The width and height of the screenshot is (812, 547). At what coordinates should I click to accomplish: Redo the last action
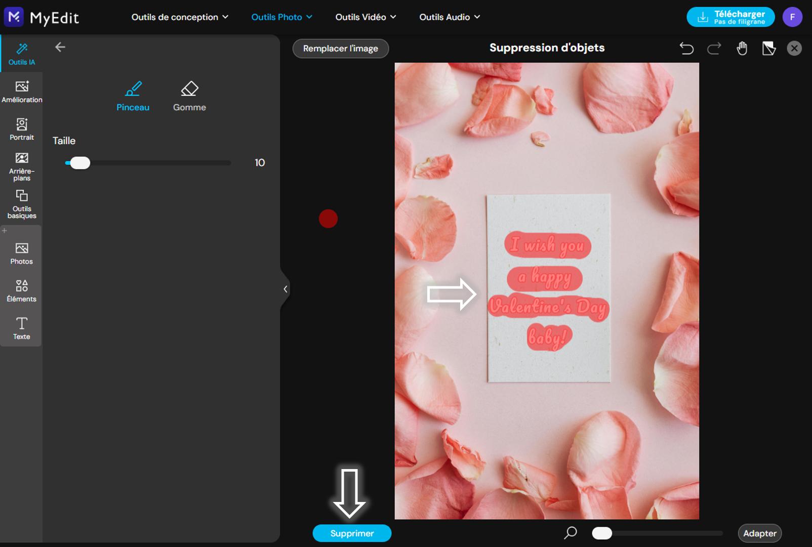click(714, 48)
